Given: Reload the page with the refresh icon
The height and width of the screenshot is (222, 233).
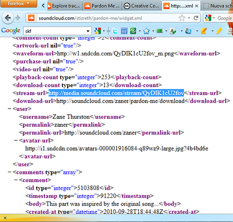Looking at the screenshot, I should (196, 18).
